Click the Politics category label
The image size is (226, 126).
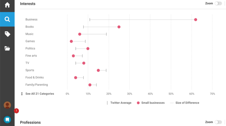pyautogui.click(x=30, y=49)
